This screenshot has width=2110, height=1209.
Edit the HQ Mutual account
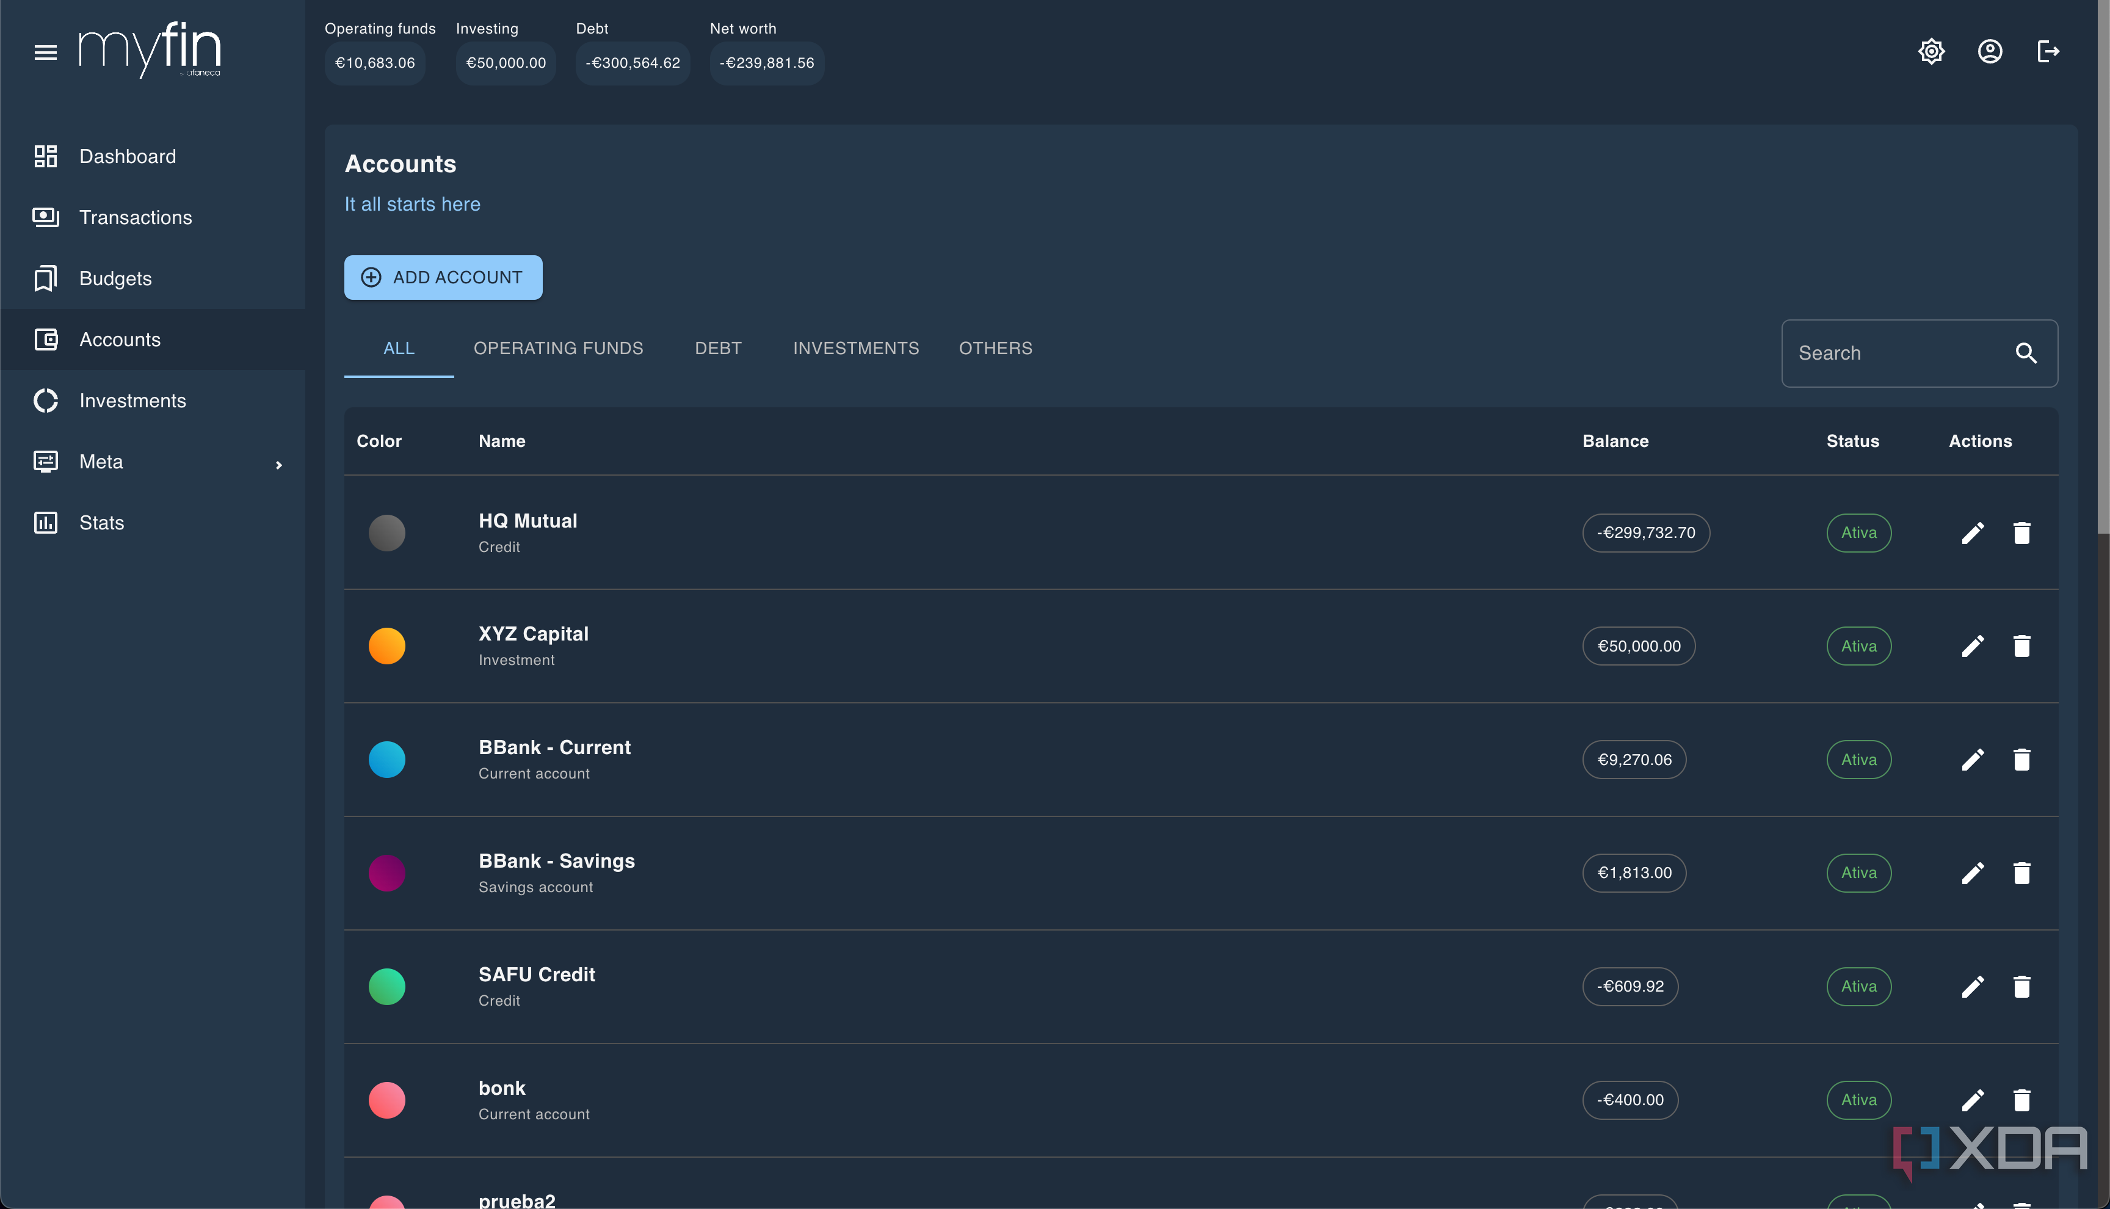click(x=1973, y=533)
